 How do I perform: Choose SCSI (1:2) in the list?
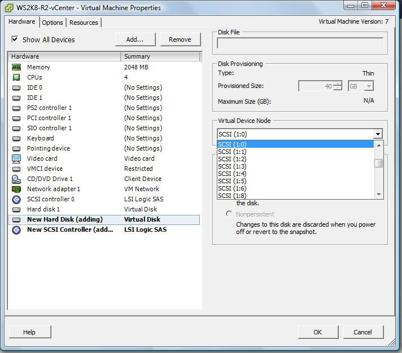pos(295,159)
